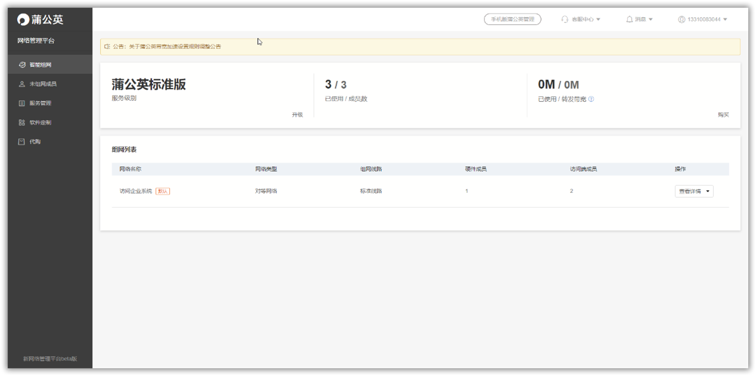Click the 访问端成员 column header
The height and width of the screenshot is (376, 756).
point(583,169)
